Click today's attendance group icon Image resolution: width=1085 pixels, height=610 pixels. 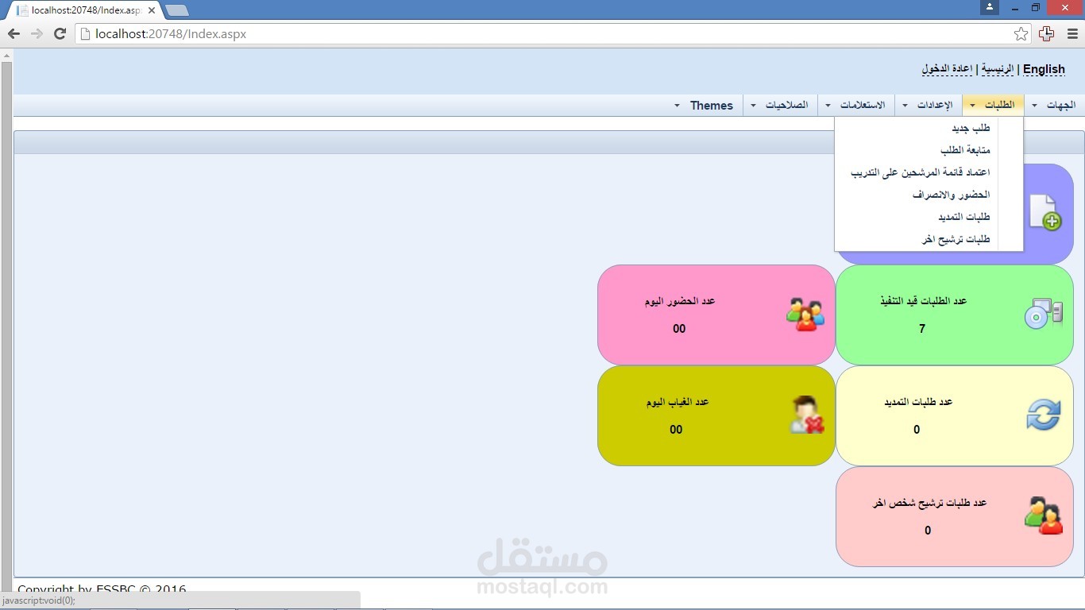pyautogui.click(x=805, y=314)
